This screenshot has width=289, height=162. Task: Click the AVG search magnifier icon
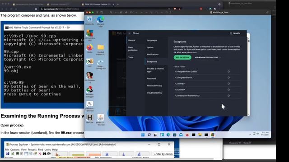pyautogui.click(x=231, y=33)
